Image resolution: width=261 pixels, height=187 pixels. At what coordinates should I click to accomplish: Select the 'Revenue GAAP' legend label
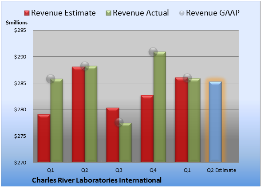pyautogui.click(x=213, y=13)
